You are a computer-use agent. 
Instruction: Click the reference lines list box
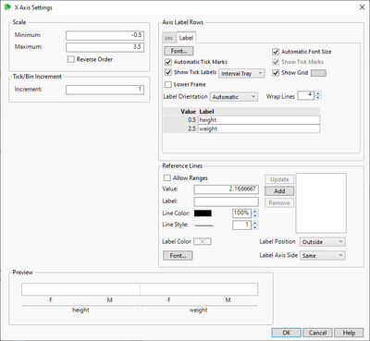coord(321,203)
